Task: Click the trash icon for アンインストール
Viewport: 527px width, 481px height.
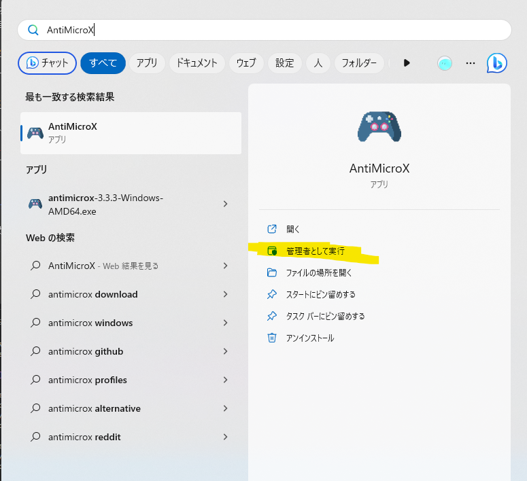Action: click(271, 338)
